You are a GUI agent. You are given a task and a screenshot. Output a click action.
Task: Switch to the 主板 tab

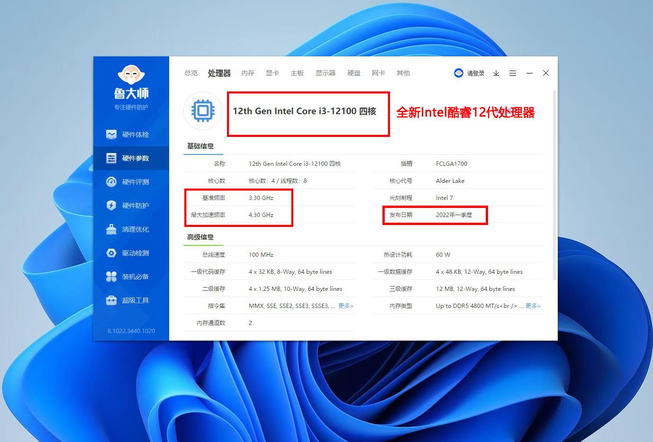coord(297,73)
